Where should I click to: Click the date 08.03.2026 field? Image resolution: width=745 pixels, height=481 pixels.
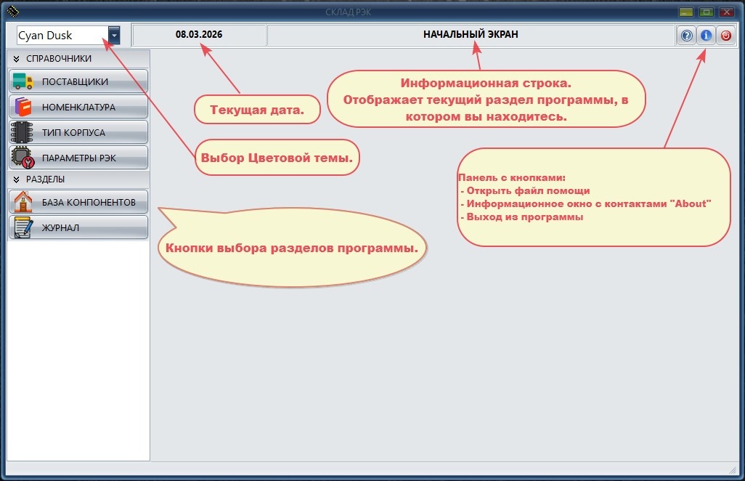tap(199, 35)
